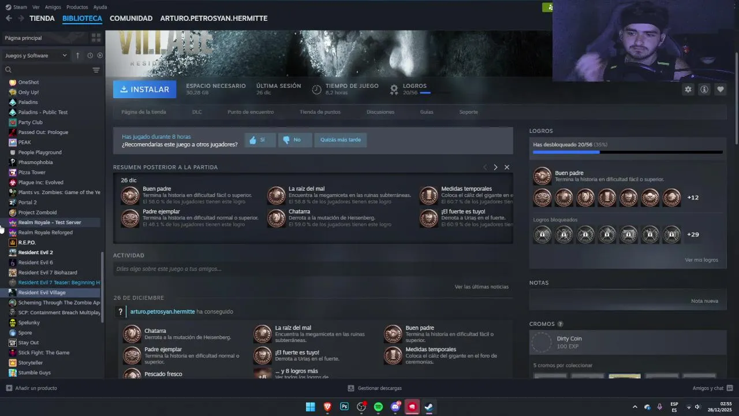
Task: Click Nota nueva button
Action: [704, 301]
